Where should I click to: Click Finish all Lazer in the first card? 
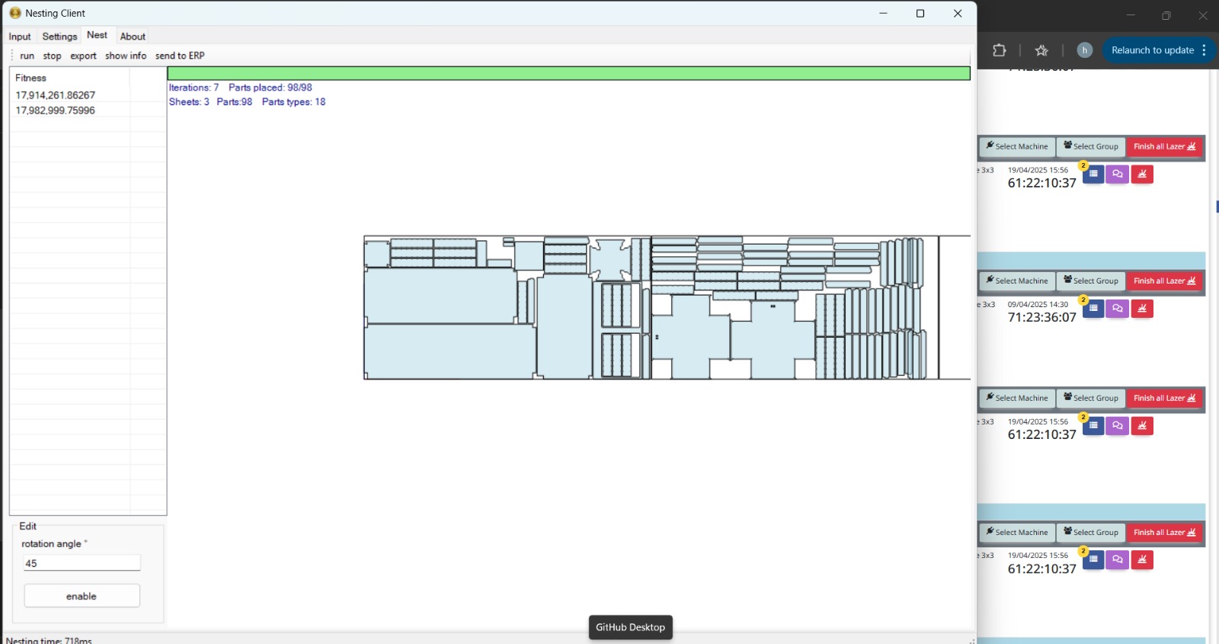coord(1165,146)
